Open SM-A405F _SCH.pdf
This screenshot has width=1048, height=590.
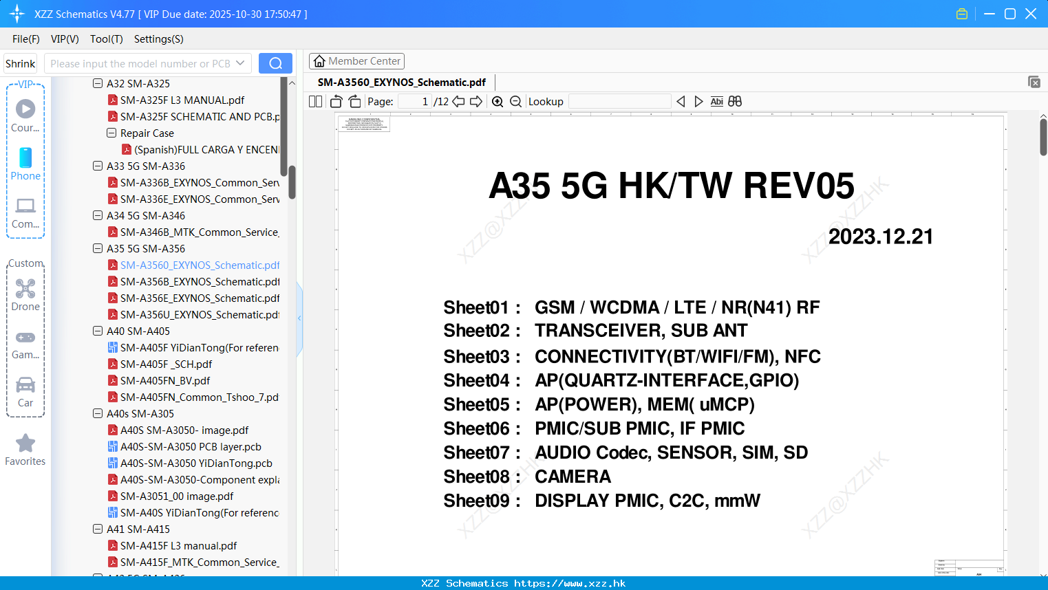click(166, 364)
